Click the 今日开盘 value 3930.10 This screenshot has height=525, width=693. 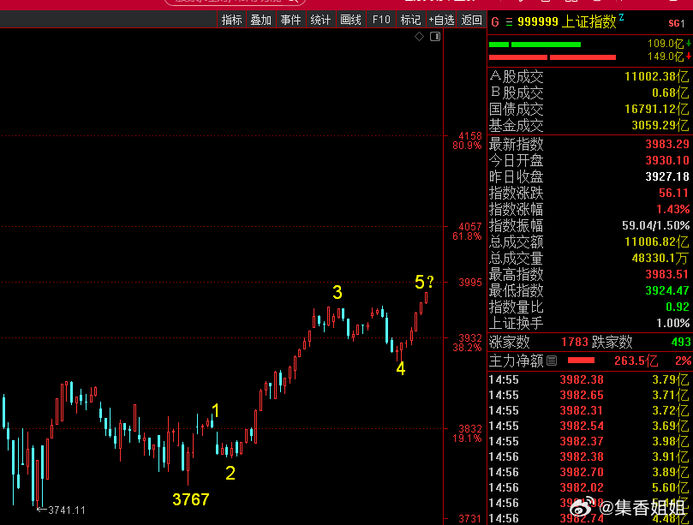[x=667, y=160]
